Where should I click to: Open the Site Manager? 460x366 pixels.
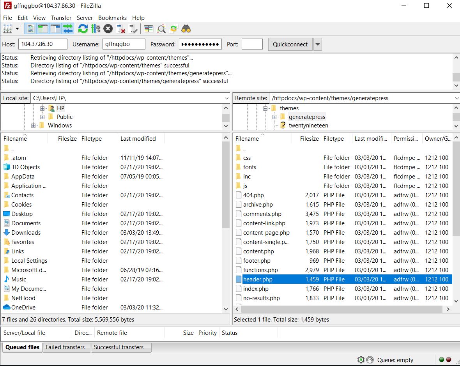tap(7, 29)
